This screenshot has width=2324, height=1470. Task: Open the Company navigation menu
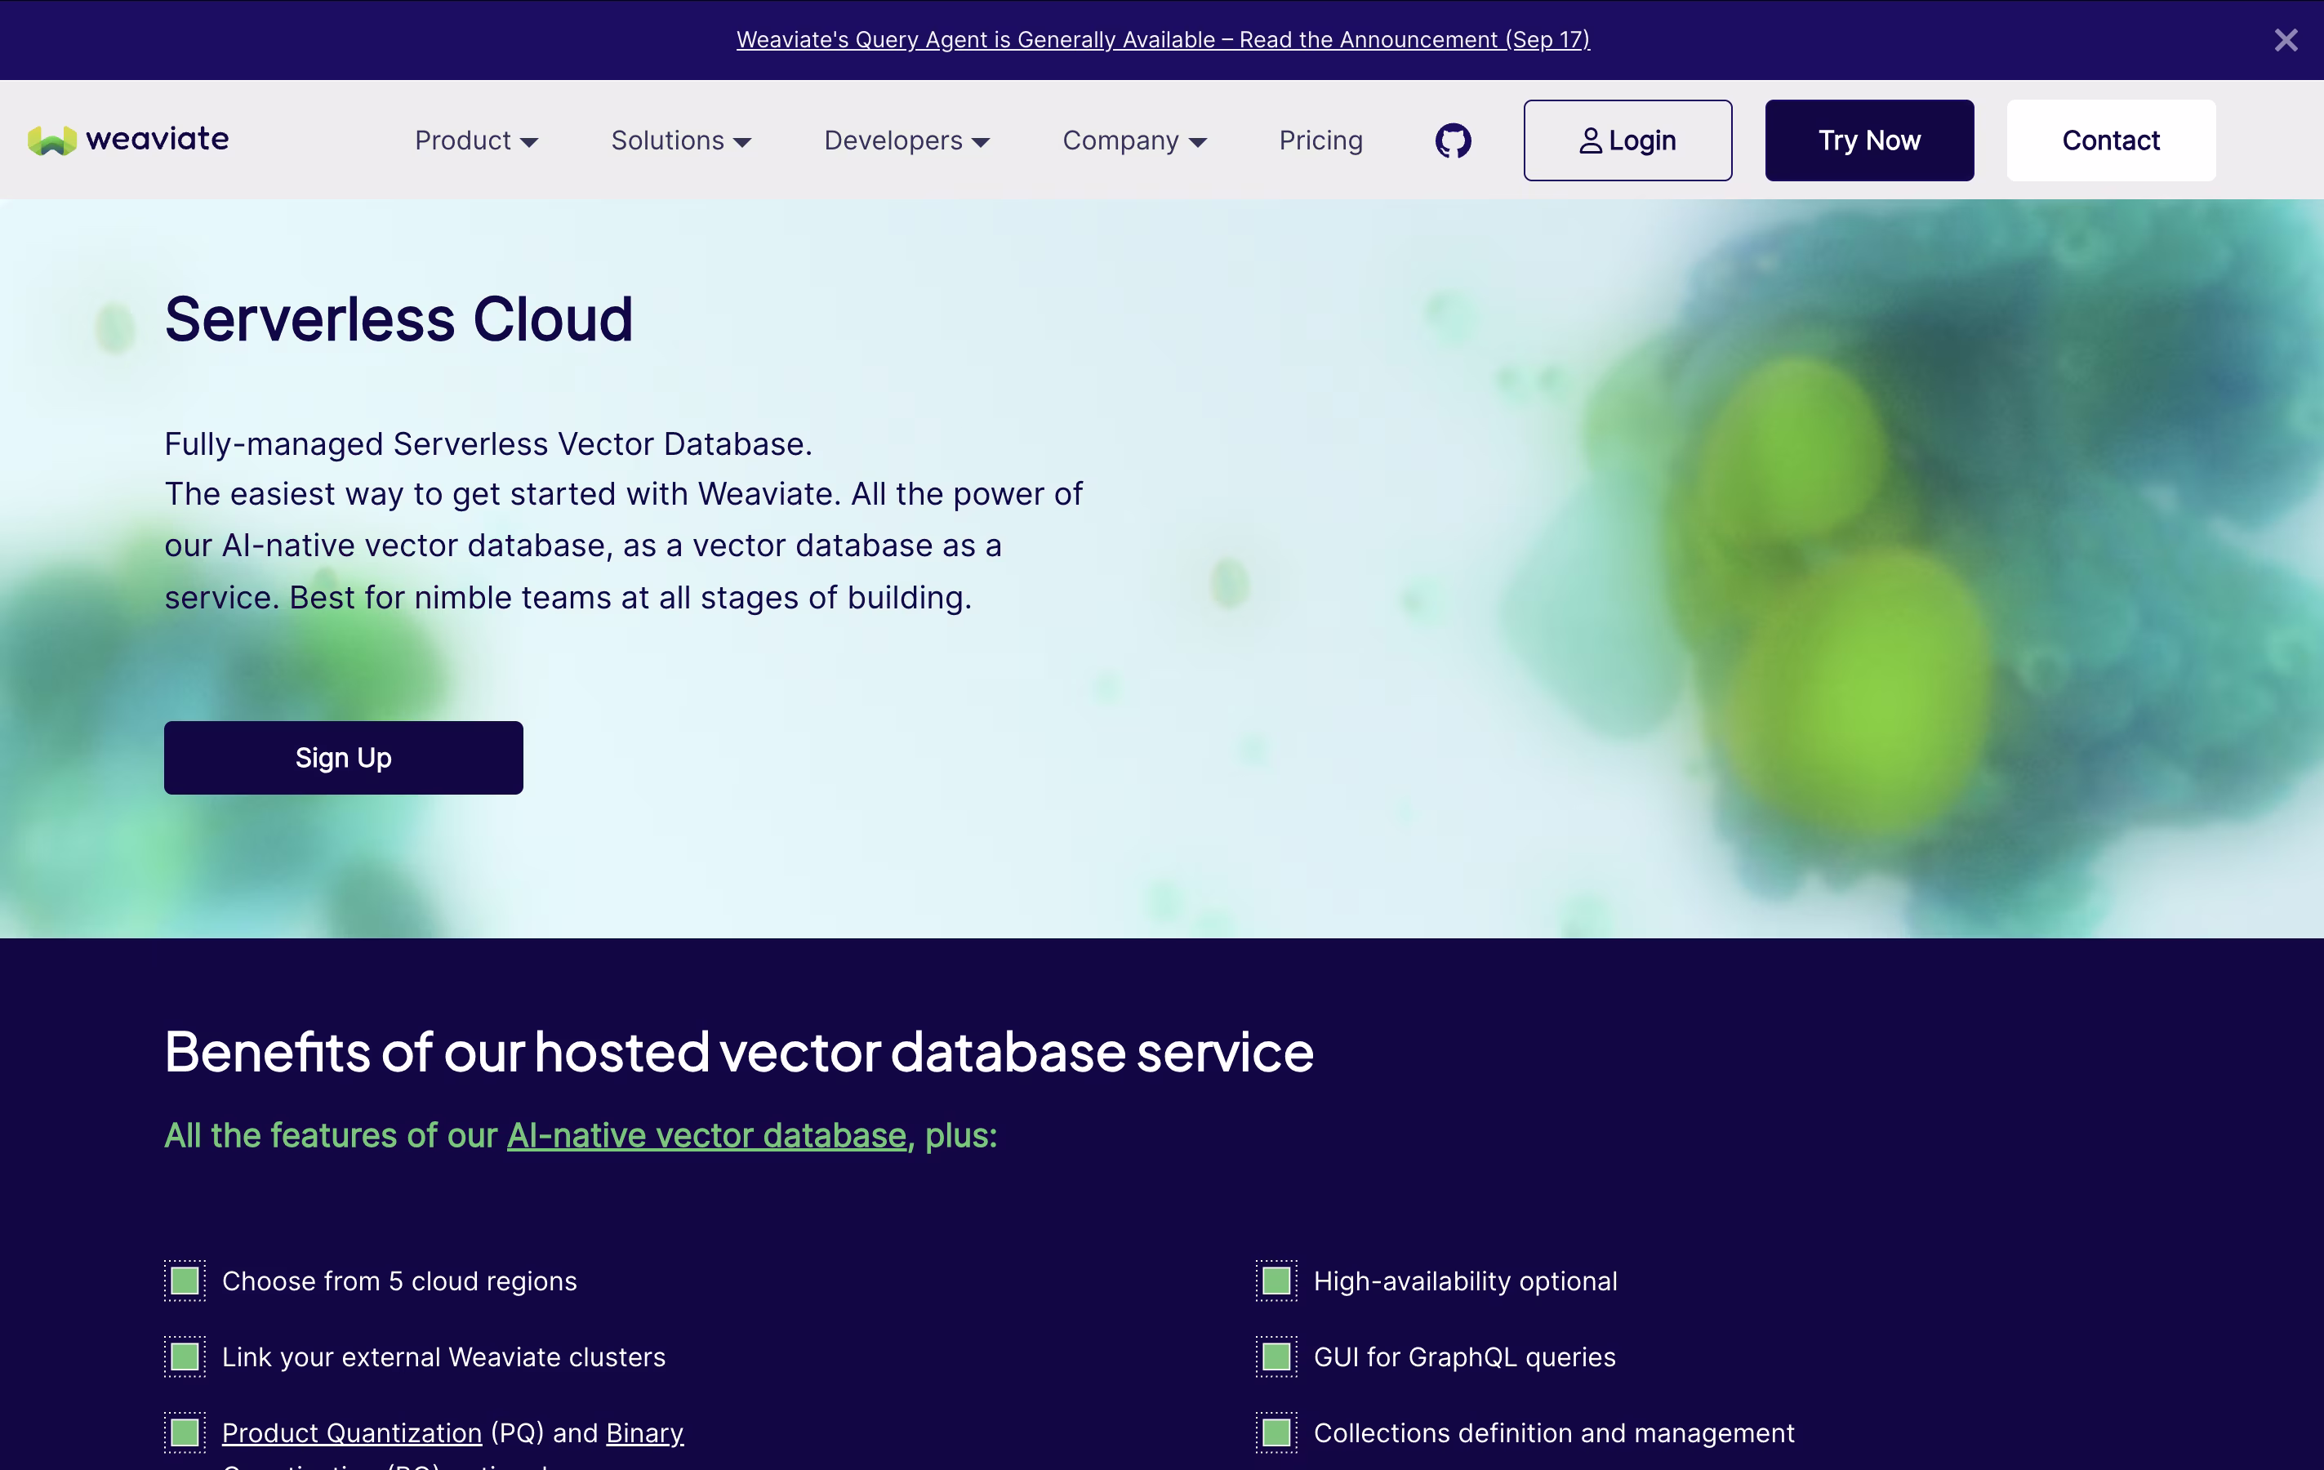click(x=1134, y=141)
